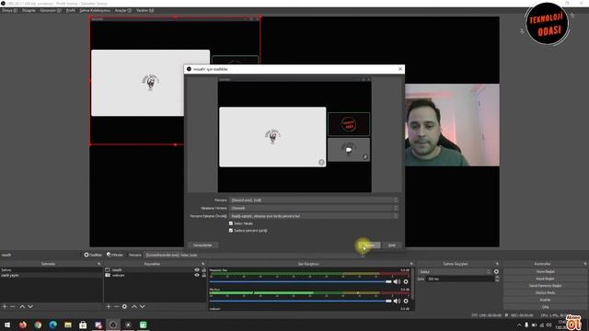Open the Profil menu

point(71,10)
